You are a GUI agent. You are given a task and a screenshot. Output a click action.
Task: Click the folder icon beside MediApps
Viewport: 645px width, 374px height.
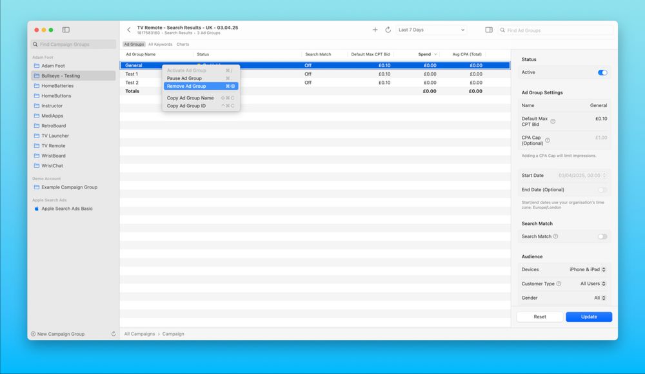pyautogui.click(x=37, y=116)
